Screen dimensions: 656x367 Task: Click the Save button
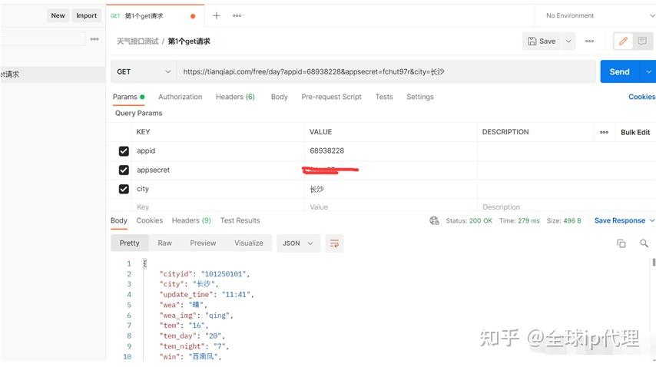[x=542, y=41]
